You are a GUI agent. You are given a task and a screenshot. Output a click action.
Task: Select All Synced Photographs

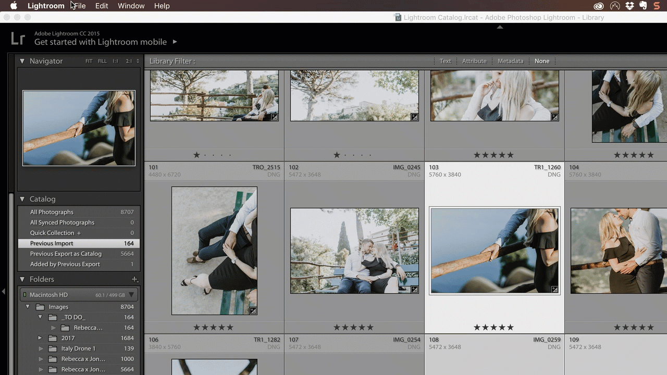coord(79,222)
